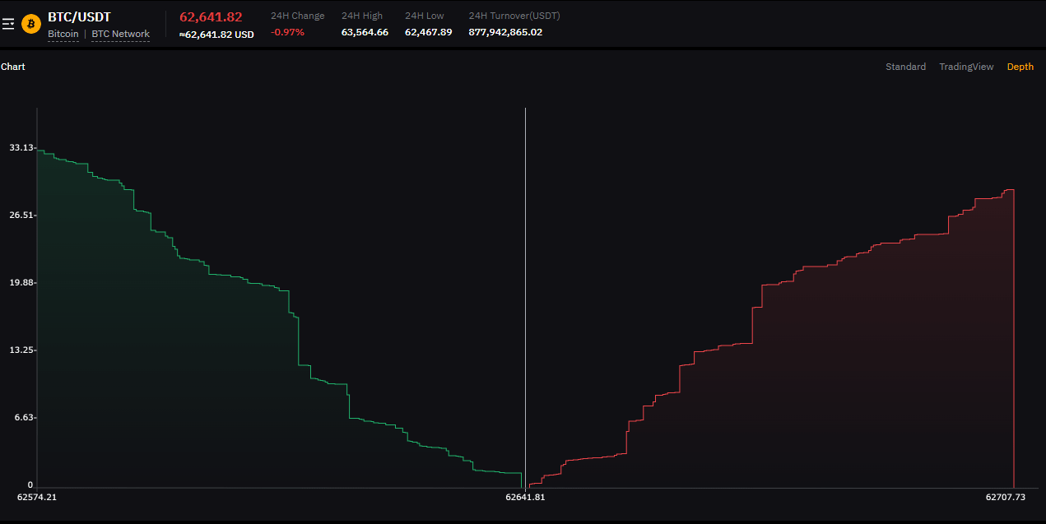Click the 24H Turnover figure
This screenshot has width=1046, height=524.
coord(504,31)
